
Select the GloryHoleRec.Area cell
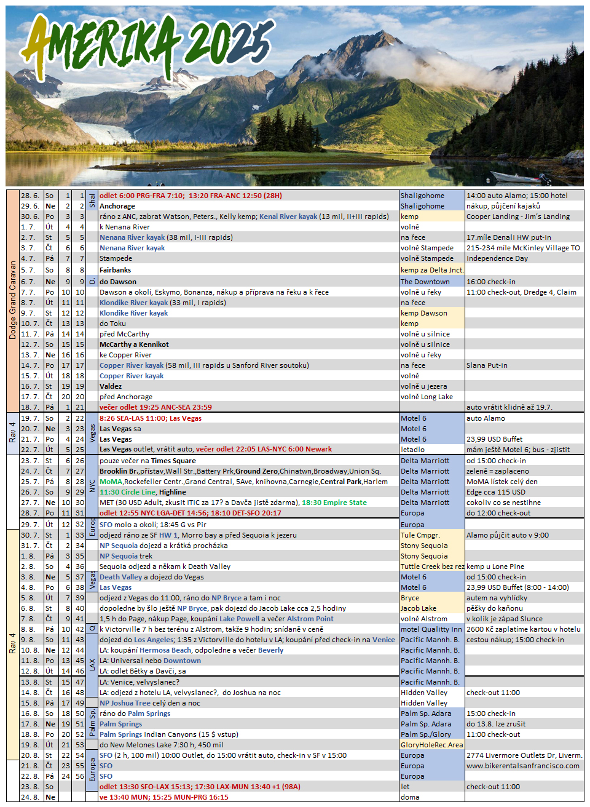click(431, 745)
